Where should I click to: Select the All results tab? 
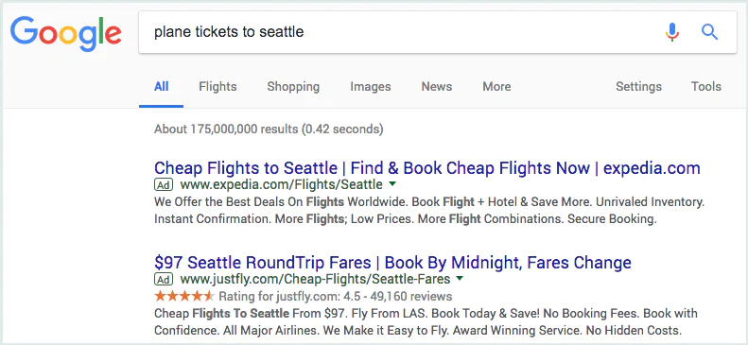click(x=162, y=87)
